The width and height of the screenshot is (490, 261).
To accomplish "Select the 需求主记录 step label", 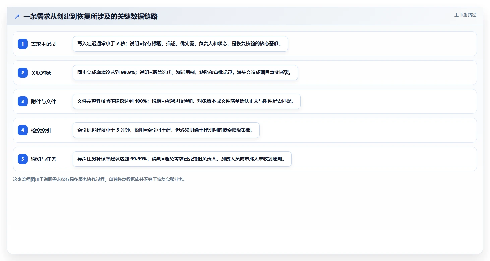I will point(43,44).
